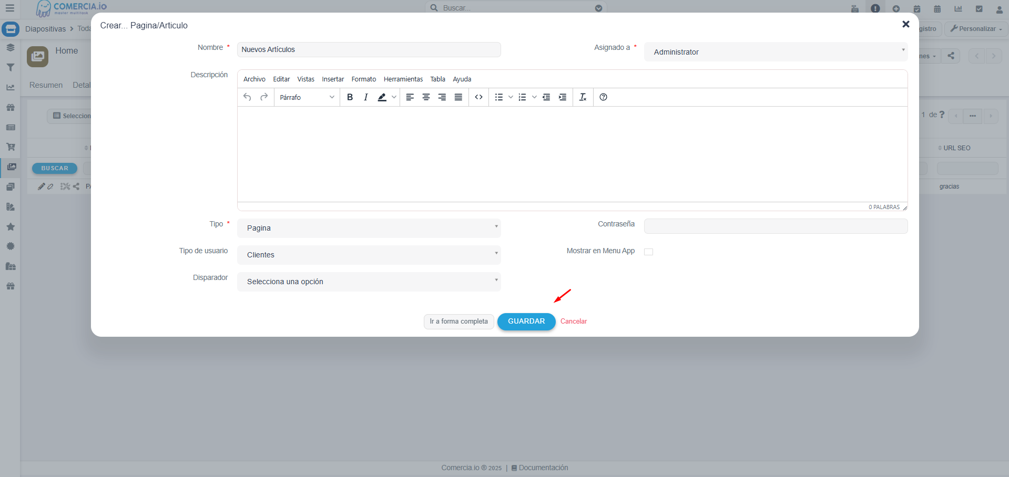The image size is (1009, 477).
Task: Insert a numbered list
Action: click(x=523, y=97)
